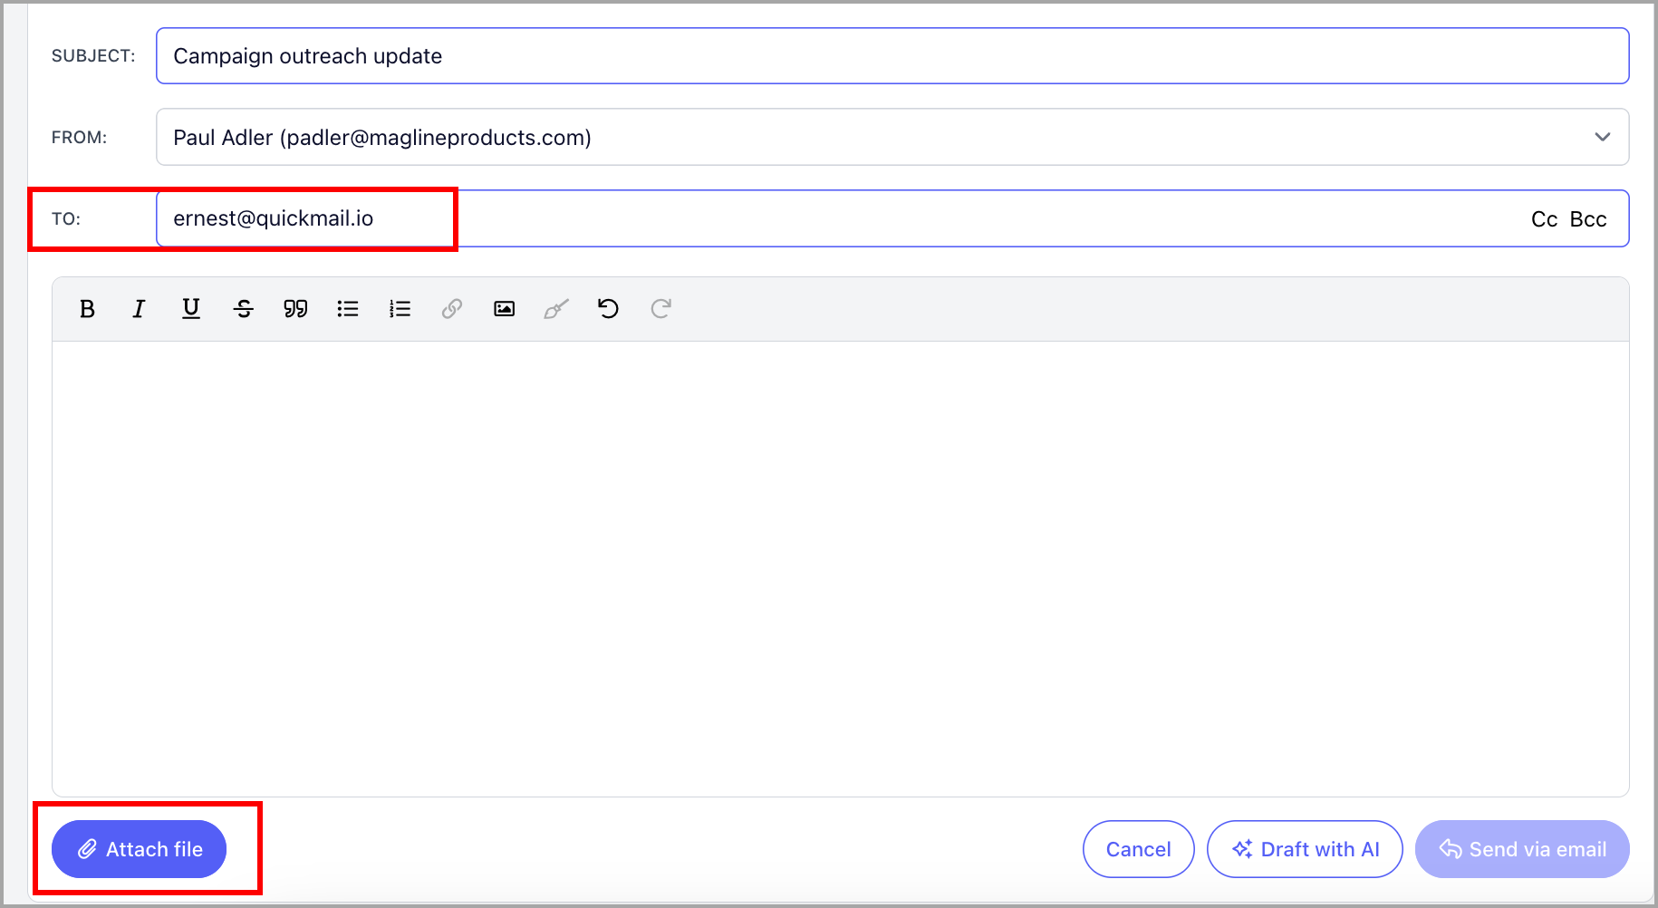Viewport: 1658px width, 908px height.
Task: Insert a numbered list
Action: click(400, 309)
